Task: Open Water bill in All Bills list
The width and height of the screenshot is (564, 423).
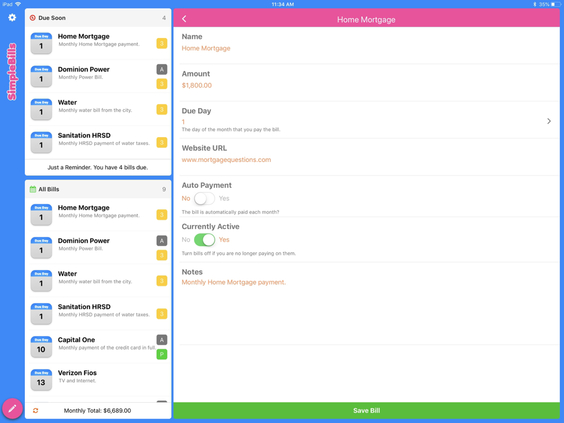Action: coord(98,280)
